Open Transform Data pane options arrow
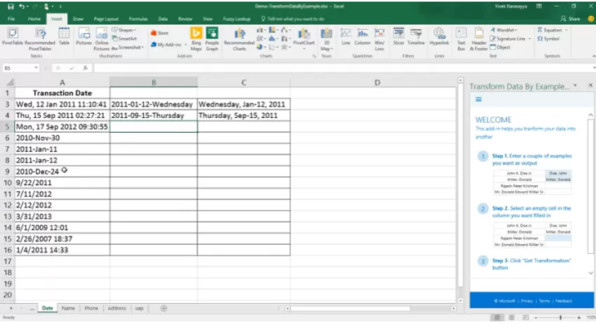Viewport: 596px width, 328px height. (x=575, y=86)
